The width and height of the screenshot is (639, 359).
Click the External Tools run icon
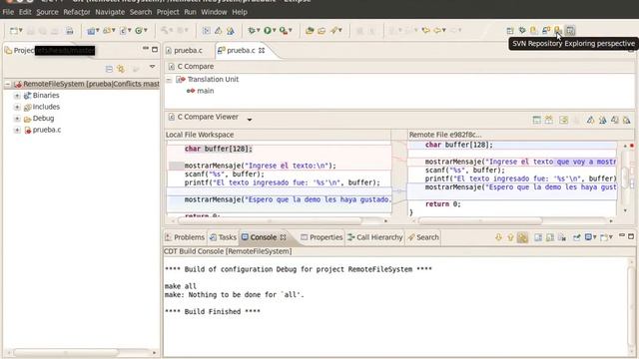284,31
